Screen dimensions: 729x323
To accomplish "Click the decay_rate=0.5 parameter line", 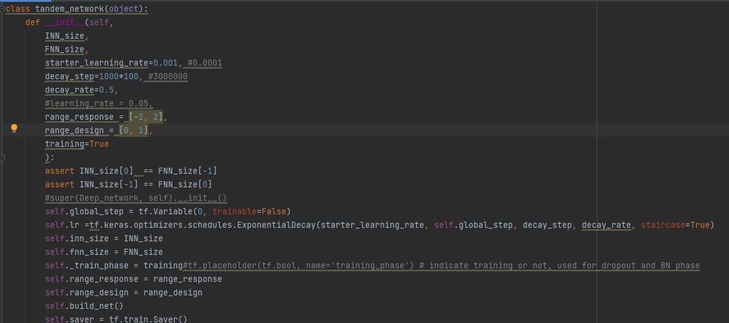I will (x=82, y=90).
